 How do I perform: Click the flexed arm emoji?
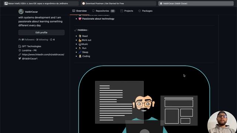(x=80, y=40)
